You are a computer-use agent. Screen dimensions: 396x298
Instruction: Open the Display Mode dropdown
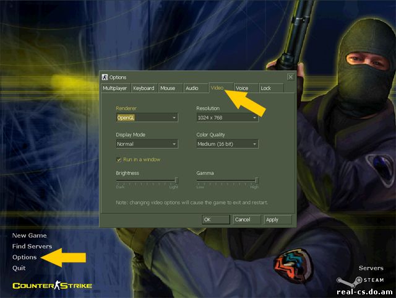pyautogui.click(x=147, y=144)
